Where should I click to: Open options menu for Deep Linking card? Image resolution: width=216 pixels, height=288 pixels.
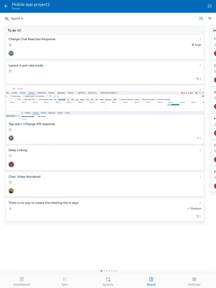tap(200, 150)
